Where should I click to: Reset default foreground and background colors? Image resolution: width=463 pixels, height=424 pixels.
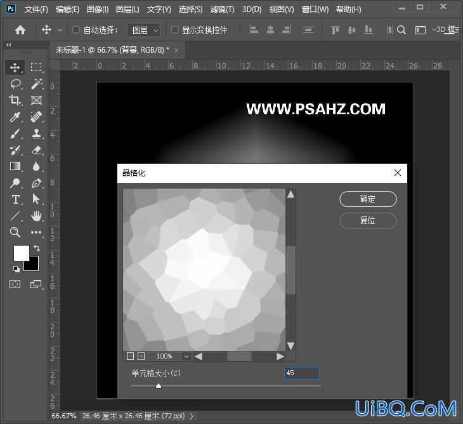[x=16, y=269]
